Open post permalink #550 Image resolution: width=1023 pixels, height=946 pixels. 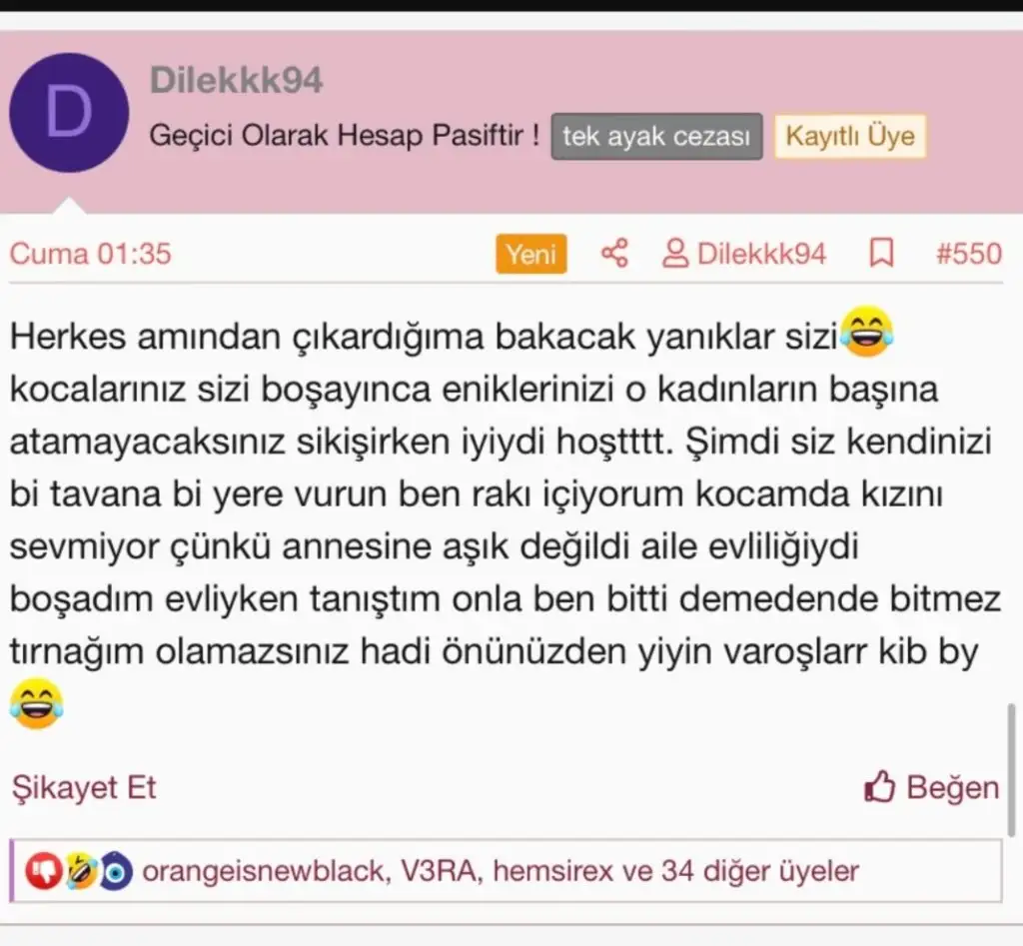click(969, 254)
